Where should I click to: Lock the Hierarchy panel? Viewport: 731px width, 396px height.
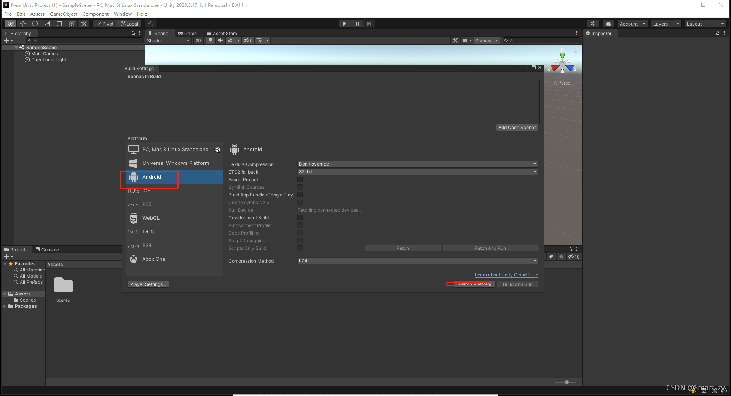pos(133,33)
